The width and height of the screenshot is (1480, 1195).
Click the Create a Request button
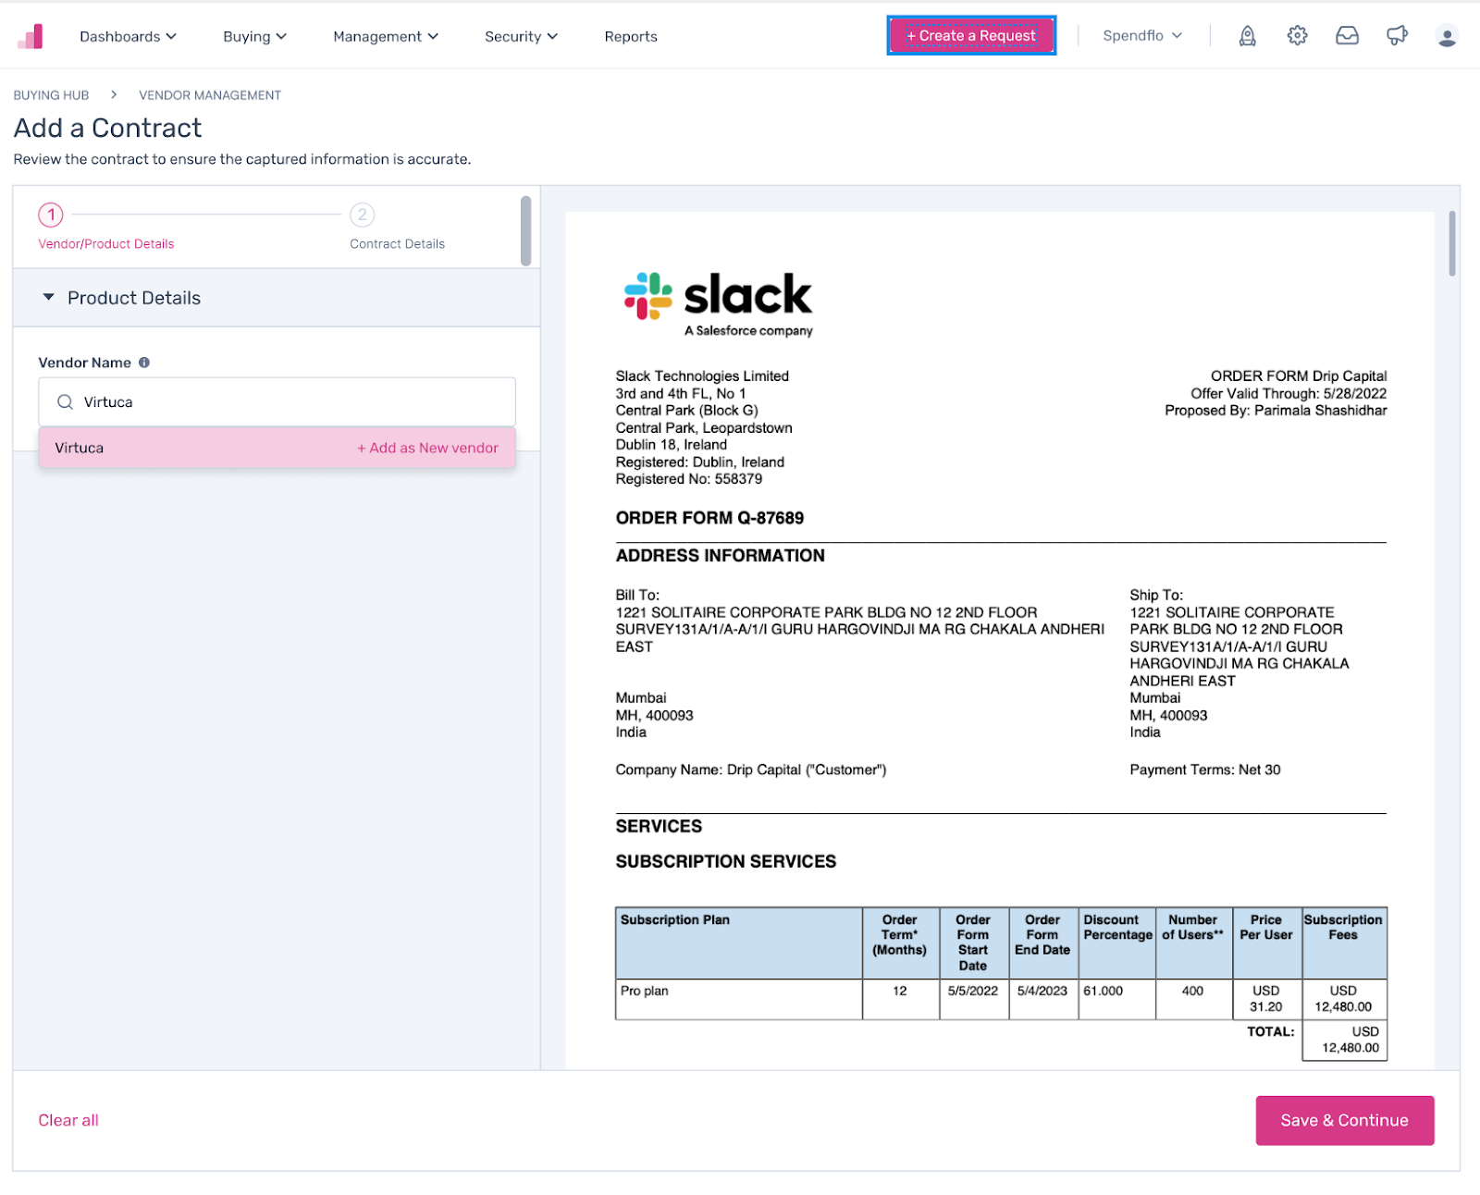pyautogui.click(x=971, y=35)
